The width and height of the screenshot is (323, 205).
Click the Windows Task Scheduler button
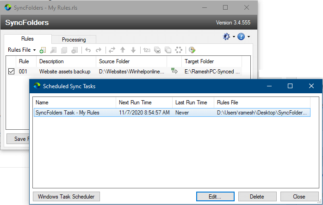(x=66, y=197)
